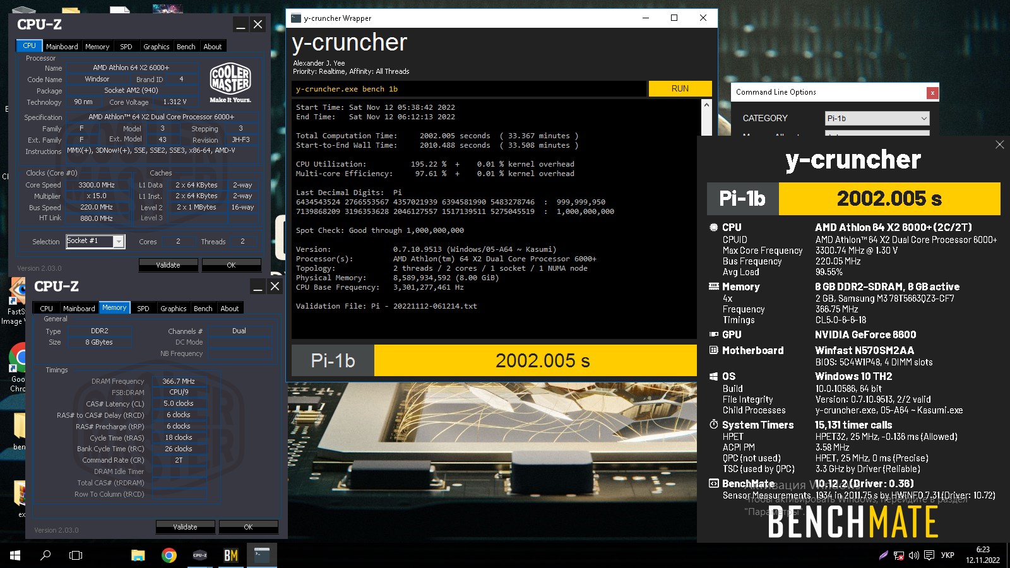Click OK in lower CPU-Z Memory window
Viewport: 1010px width, 568px height.
click(248, 527)
